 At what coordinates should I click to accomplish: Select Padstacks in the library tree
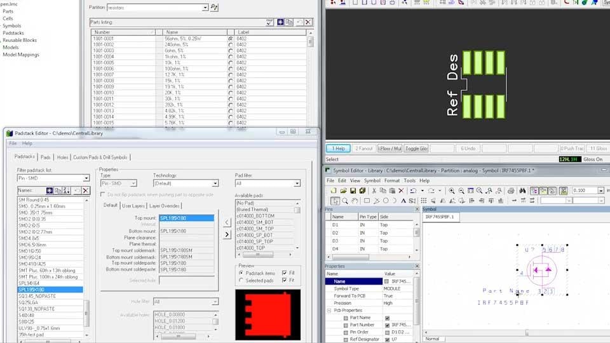13,33
